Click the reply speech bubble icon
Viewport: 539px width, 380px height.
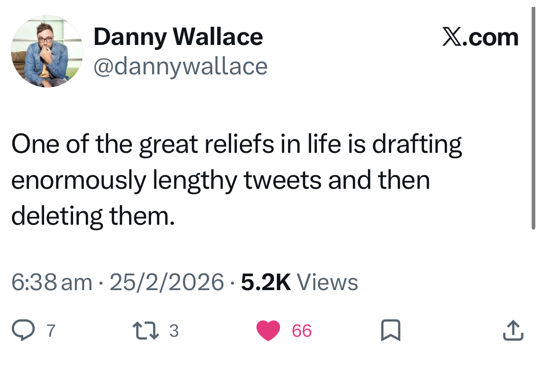tap(23, 330)
